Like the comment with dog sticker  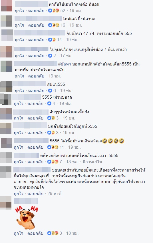coord(19,233)
